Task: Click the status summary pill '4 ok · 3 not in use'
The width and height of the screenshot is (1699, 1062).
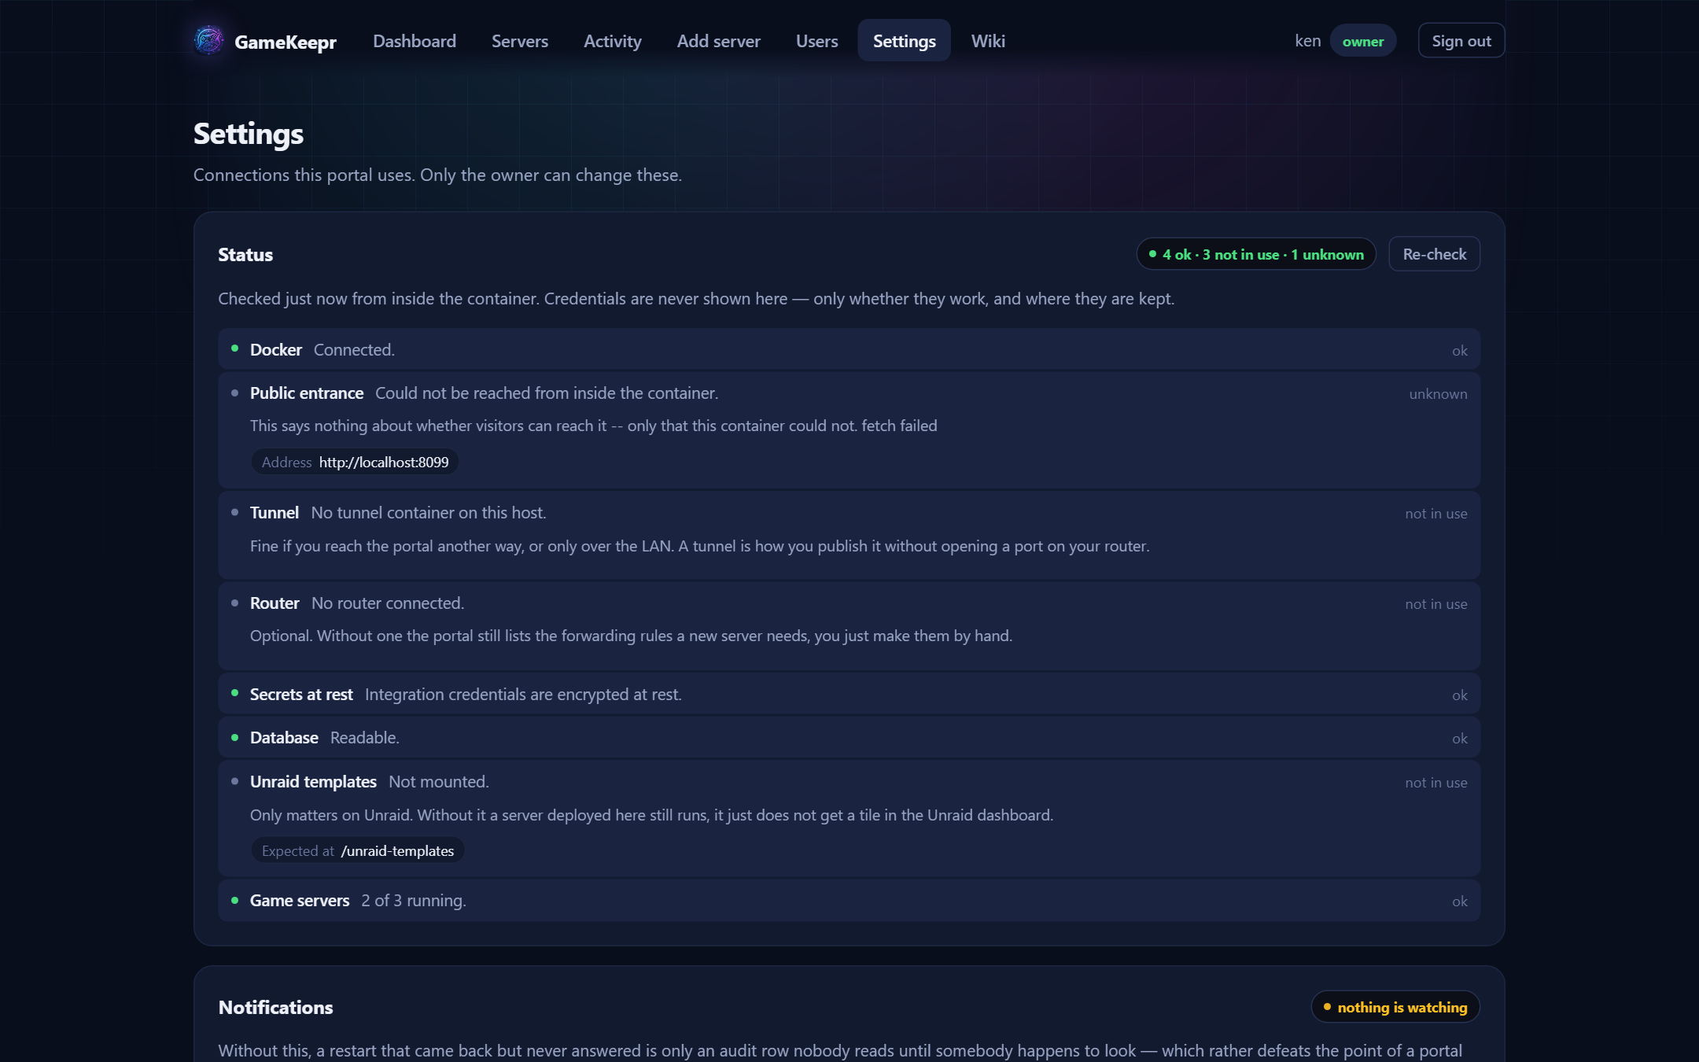Action: coord(1255,254)
